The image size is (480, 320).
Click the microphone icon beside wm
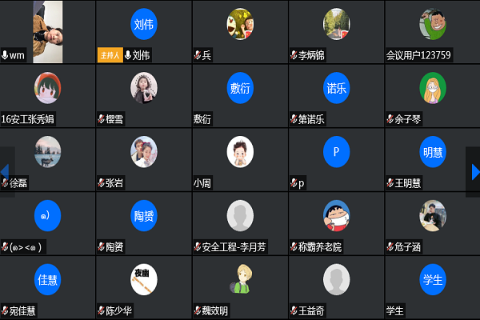click(x=5, y=55)
